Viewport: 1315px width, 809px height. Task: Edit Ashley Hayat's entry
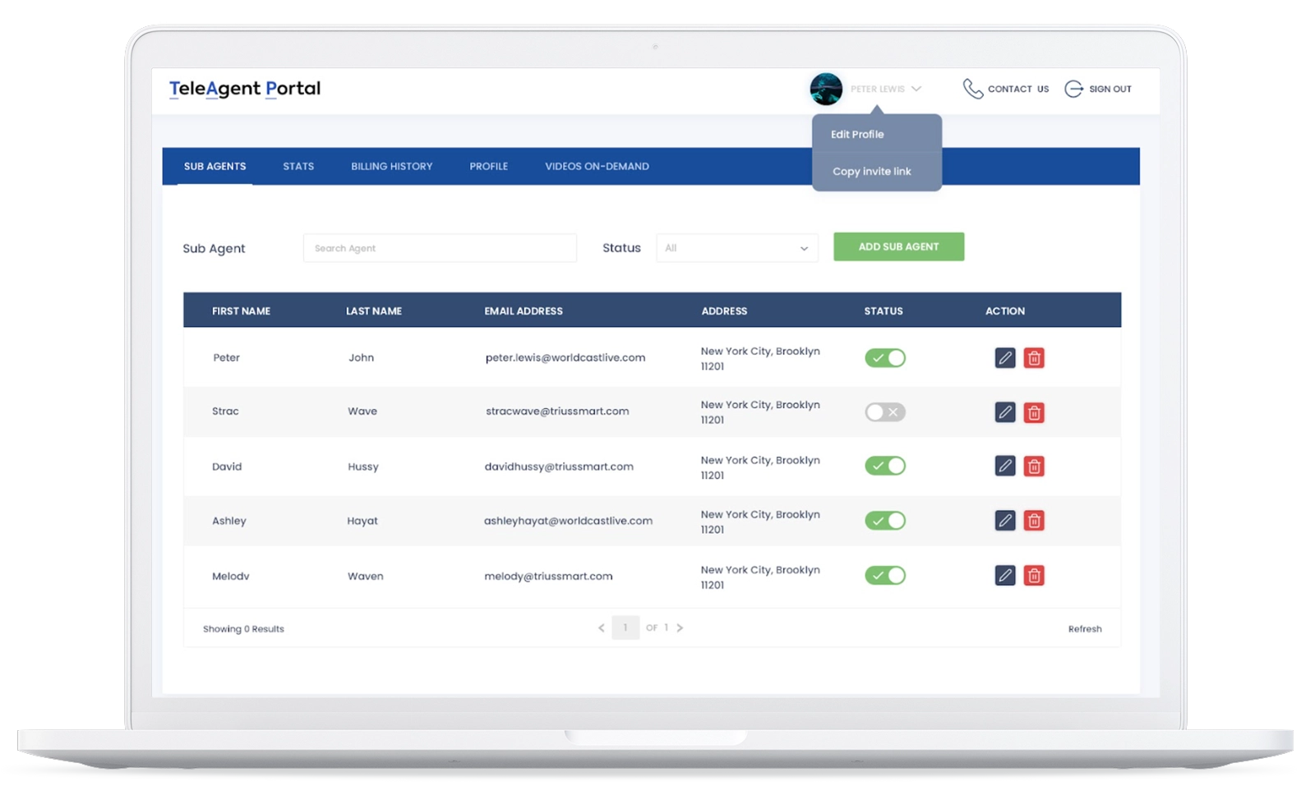1004,520
